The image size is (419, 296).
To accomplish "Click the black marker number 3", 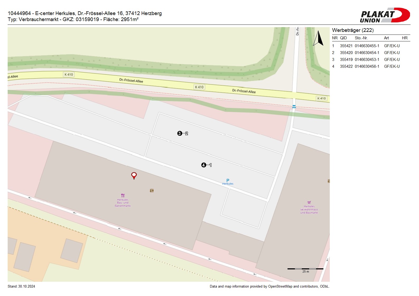I will tap(180, 133).
